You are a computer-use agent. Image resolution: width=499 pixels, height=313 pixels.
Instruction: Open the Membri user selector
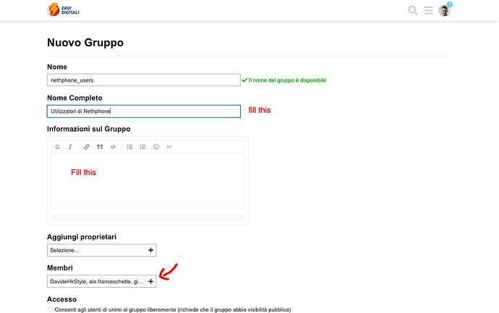(102, 281)
